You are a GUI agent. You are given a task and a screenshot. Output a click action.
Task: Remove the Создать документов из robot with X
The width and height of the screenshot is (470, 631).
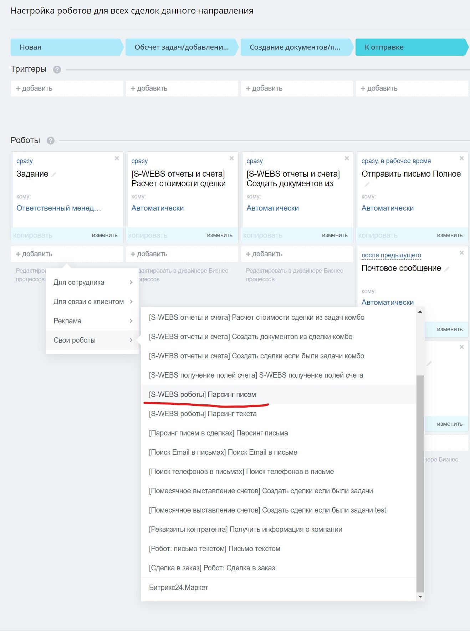tap(347, 158)
